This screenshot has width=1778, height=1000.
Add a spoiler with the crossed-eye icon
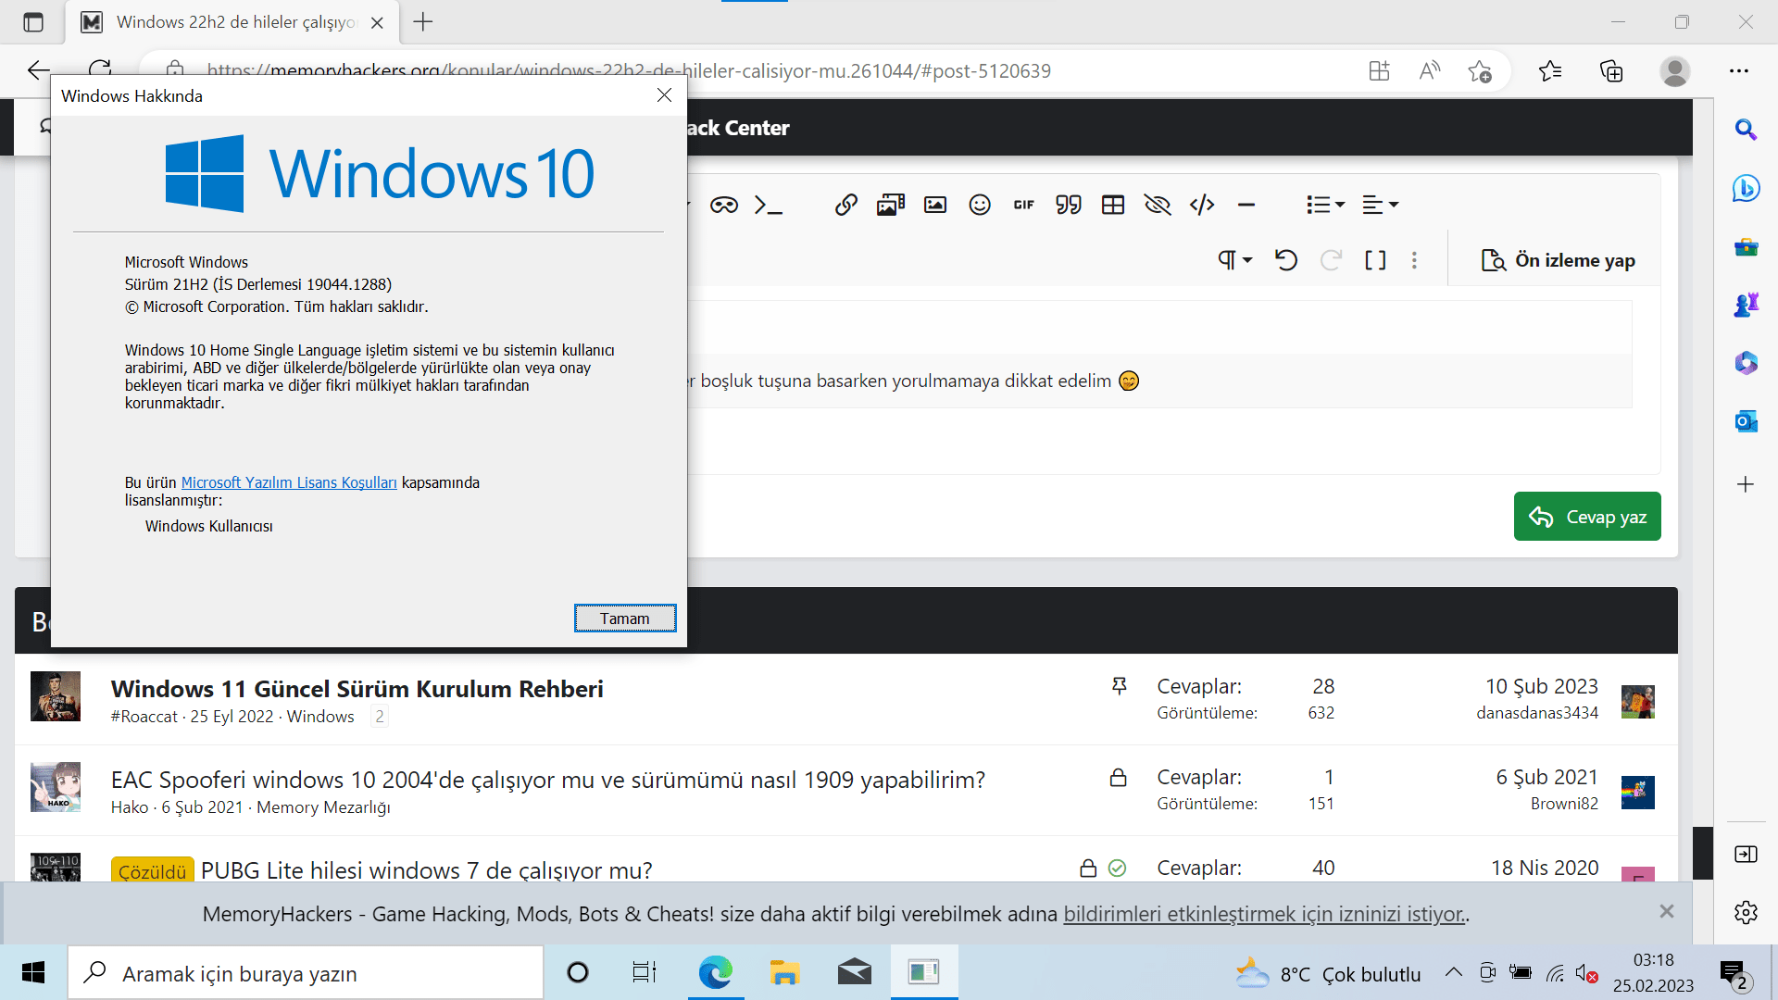tap(1158, 205)
